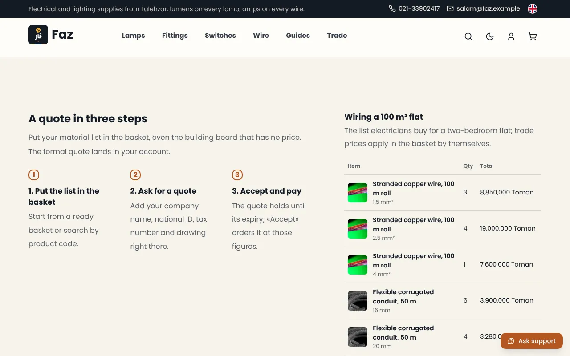The image size is (570, 356).
Task: Click the 2.5 mm² copper wire thumbnail
Action: 358,229
